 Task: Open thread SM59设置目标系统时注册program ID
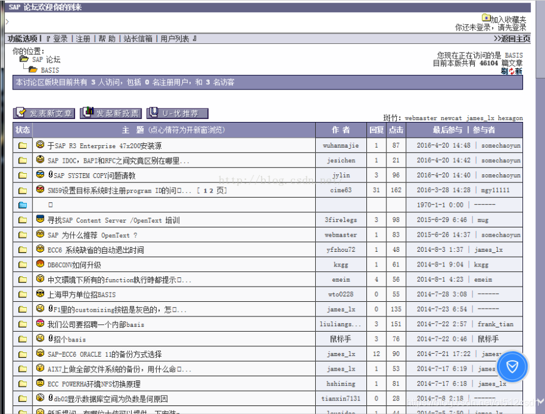[x=119, y=190]
